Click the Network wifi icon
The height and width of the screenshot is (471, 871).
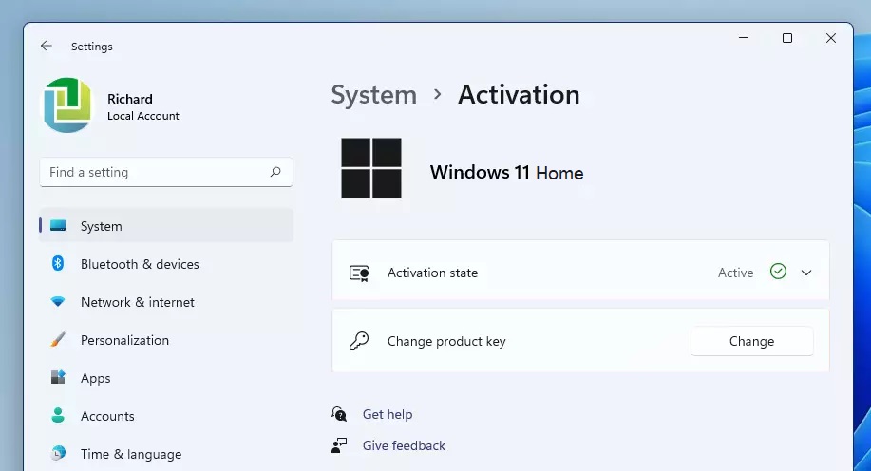click(58, 302)
